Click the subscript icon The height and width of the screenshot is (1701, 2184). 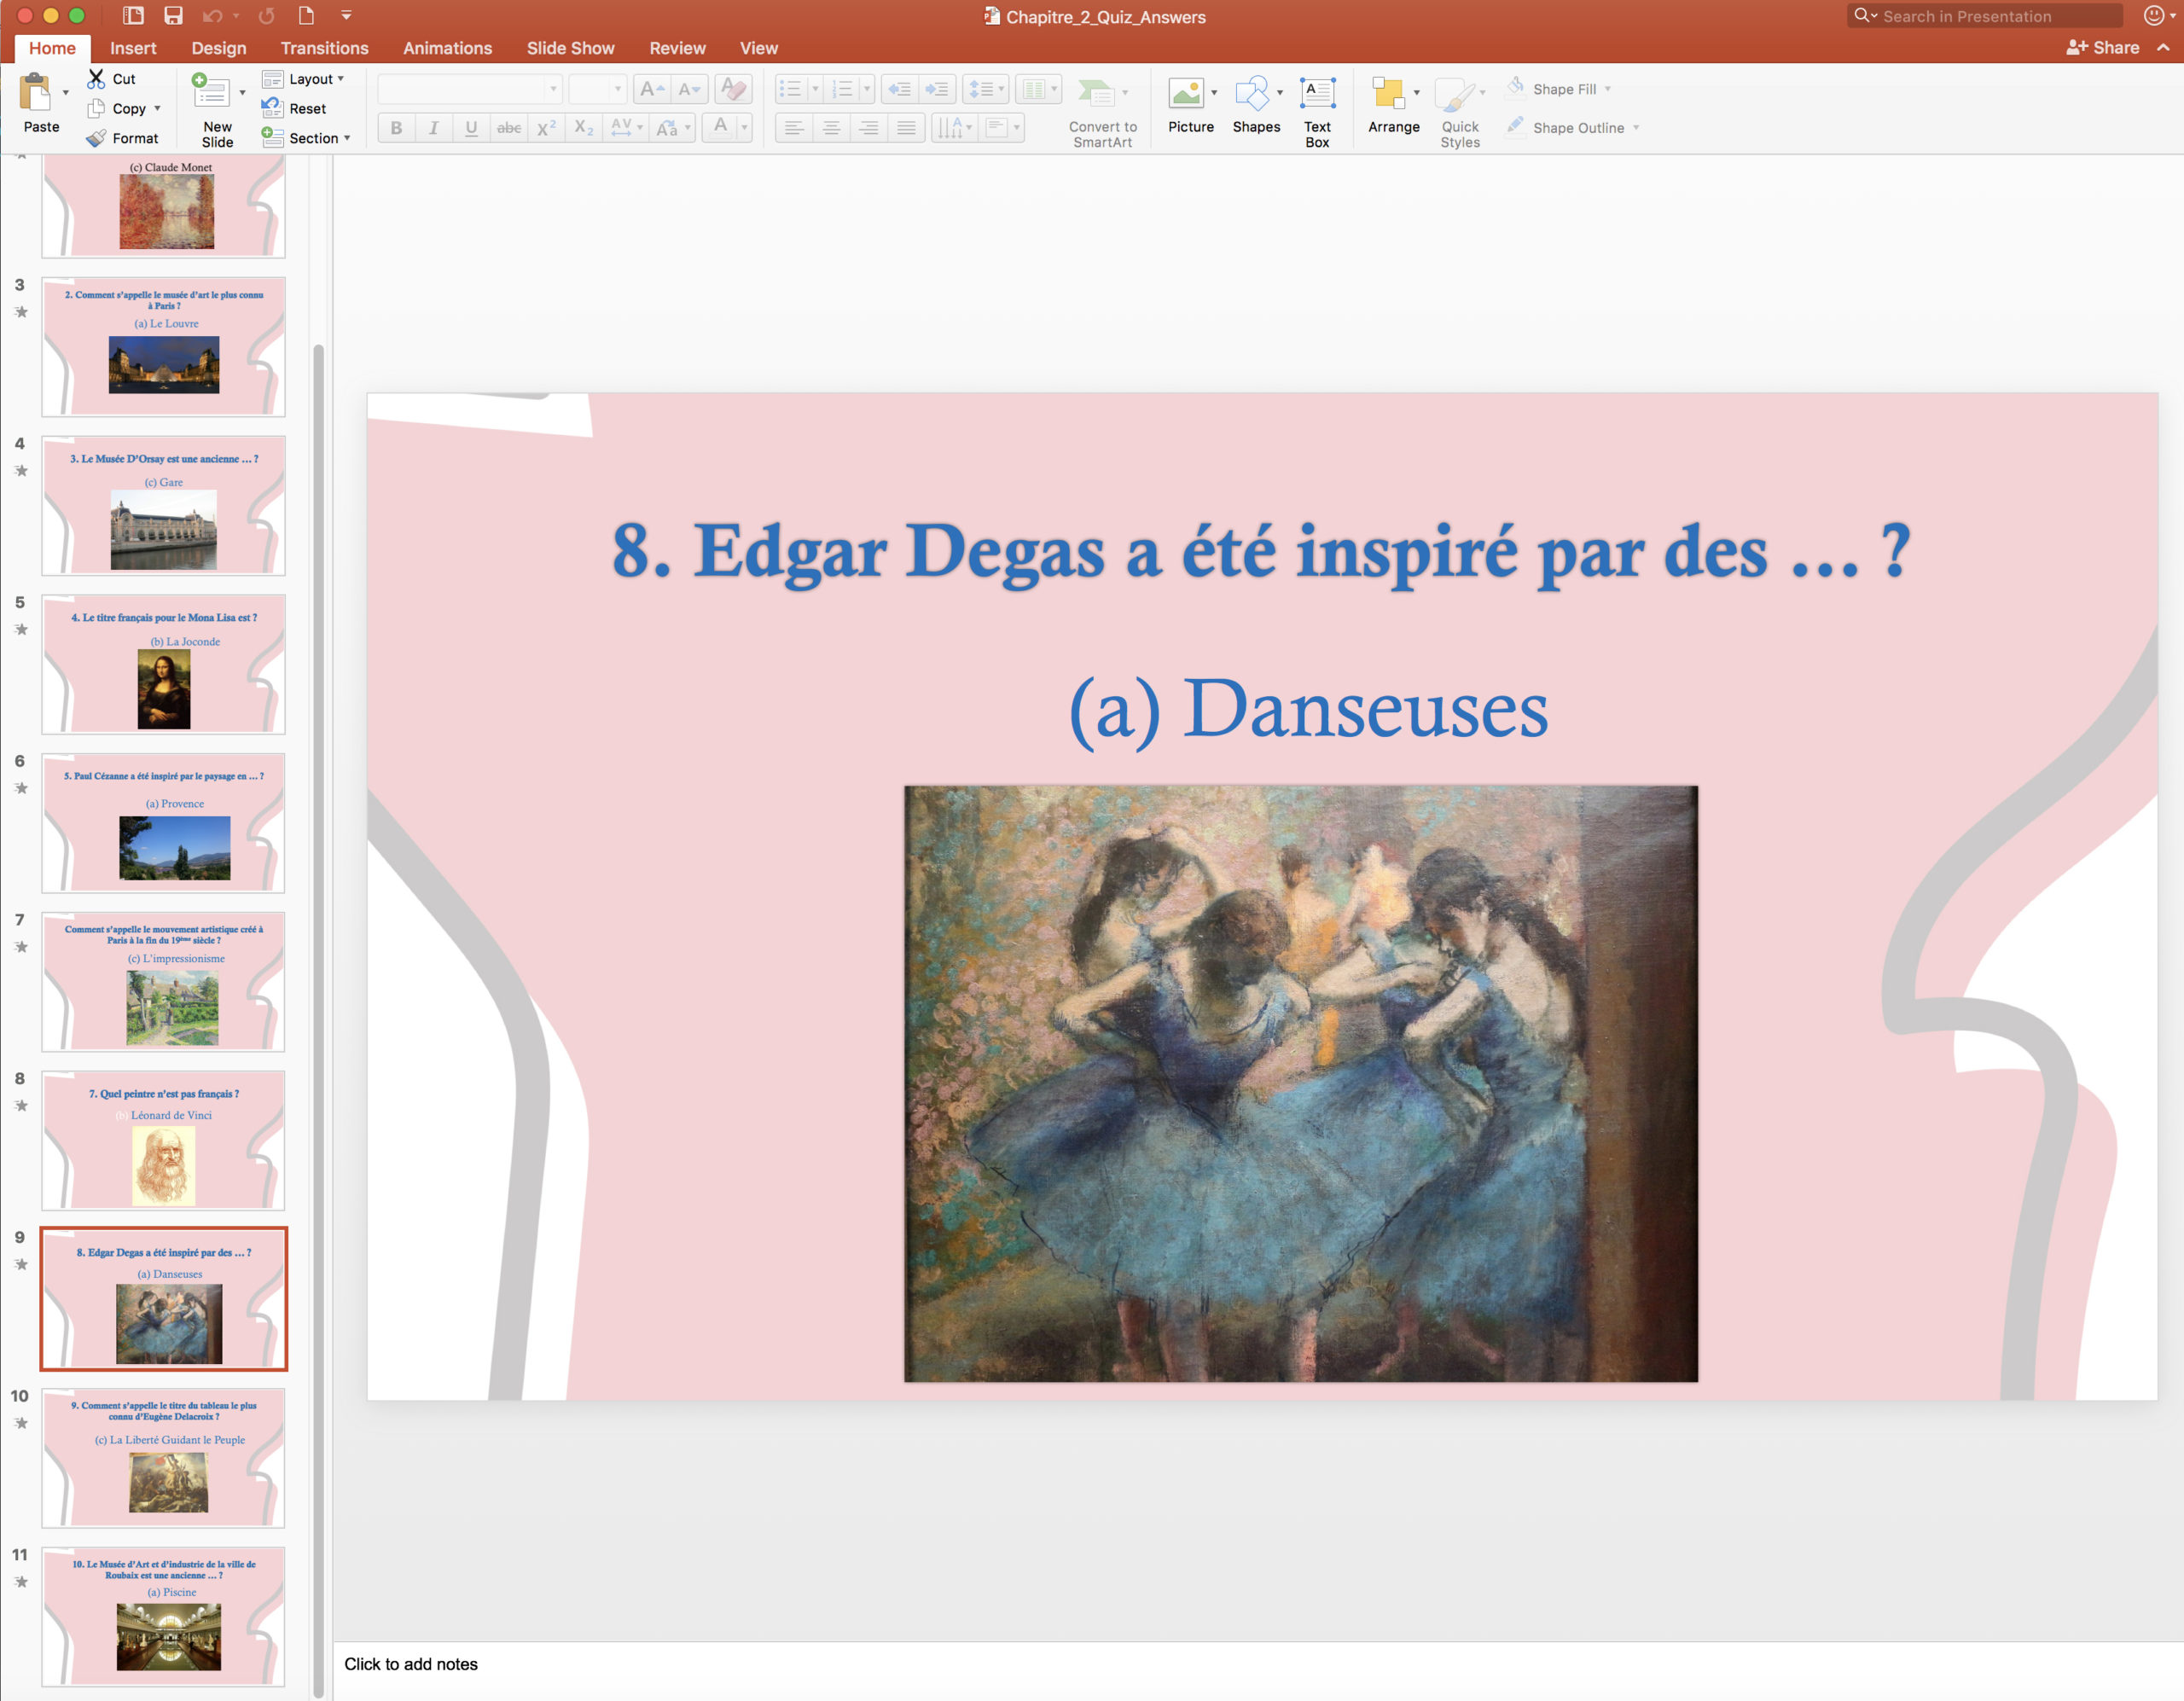[x=584, y=128]
